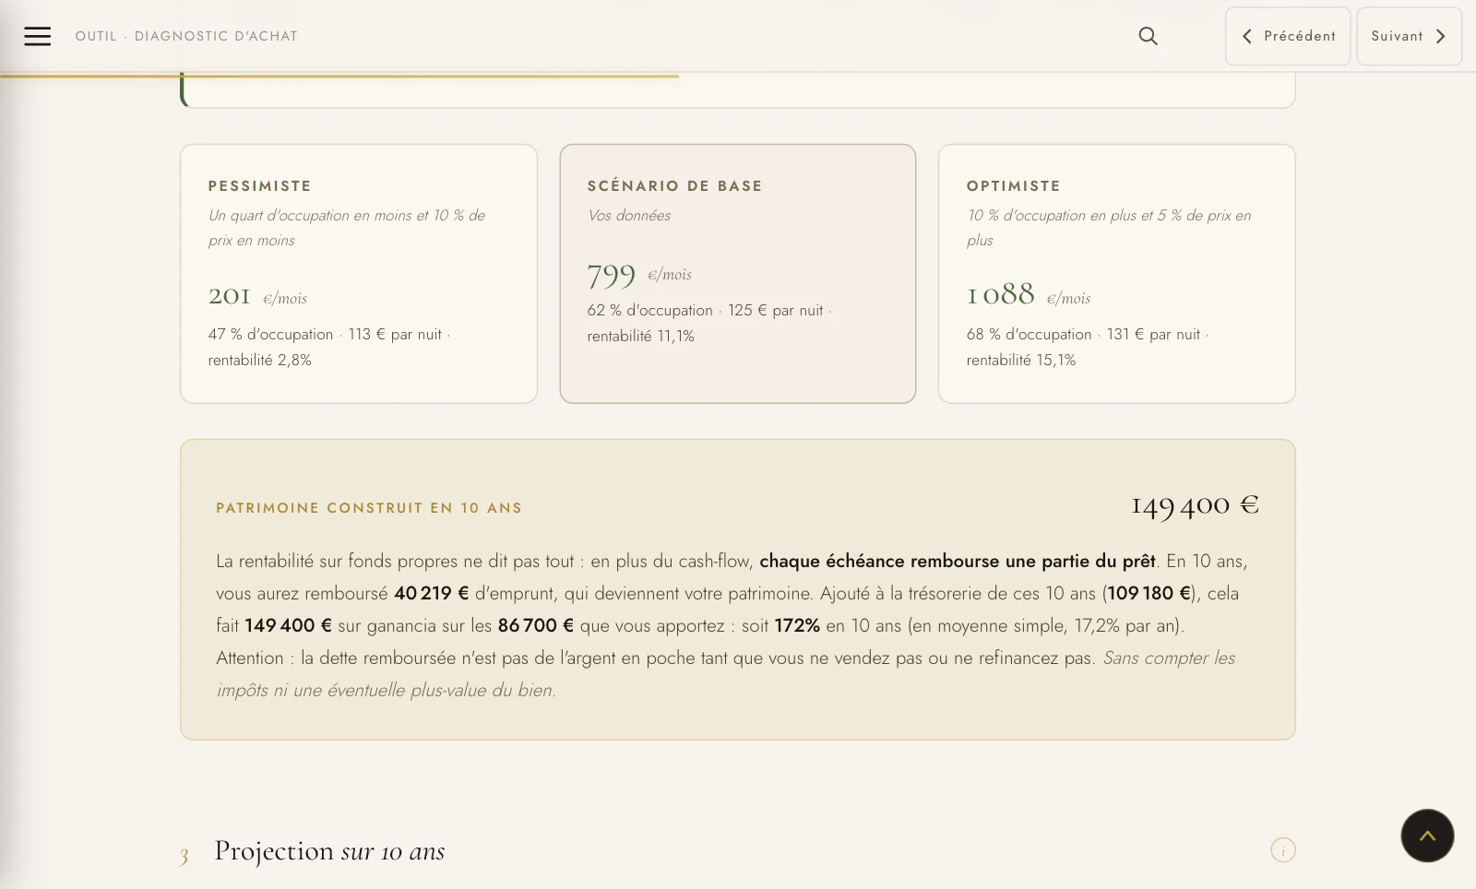
Task: Click 'chaque échéance rembourse une partie du prêt'
Action: tap(958, 561)
